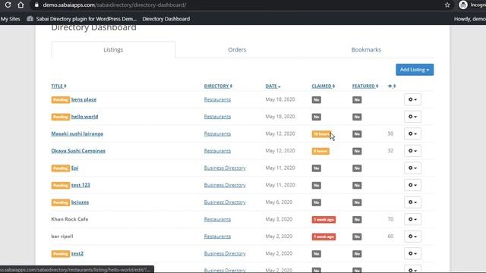Screen dimensions: 486x273
Task: Click the orange claimed badge for Okaya Sushi Campinas
Action: tap(320, 151)
